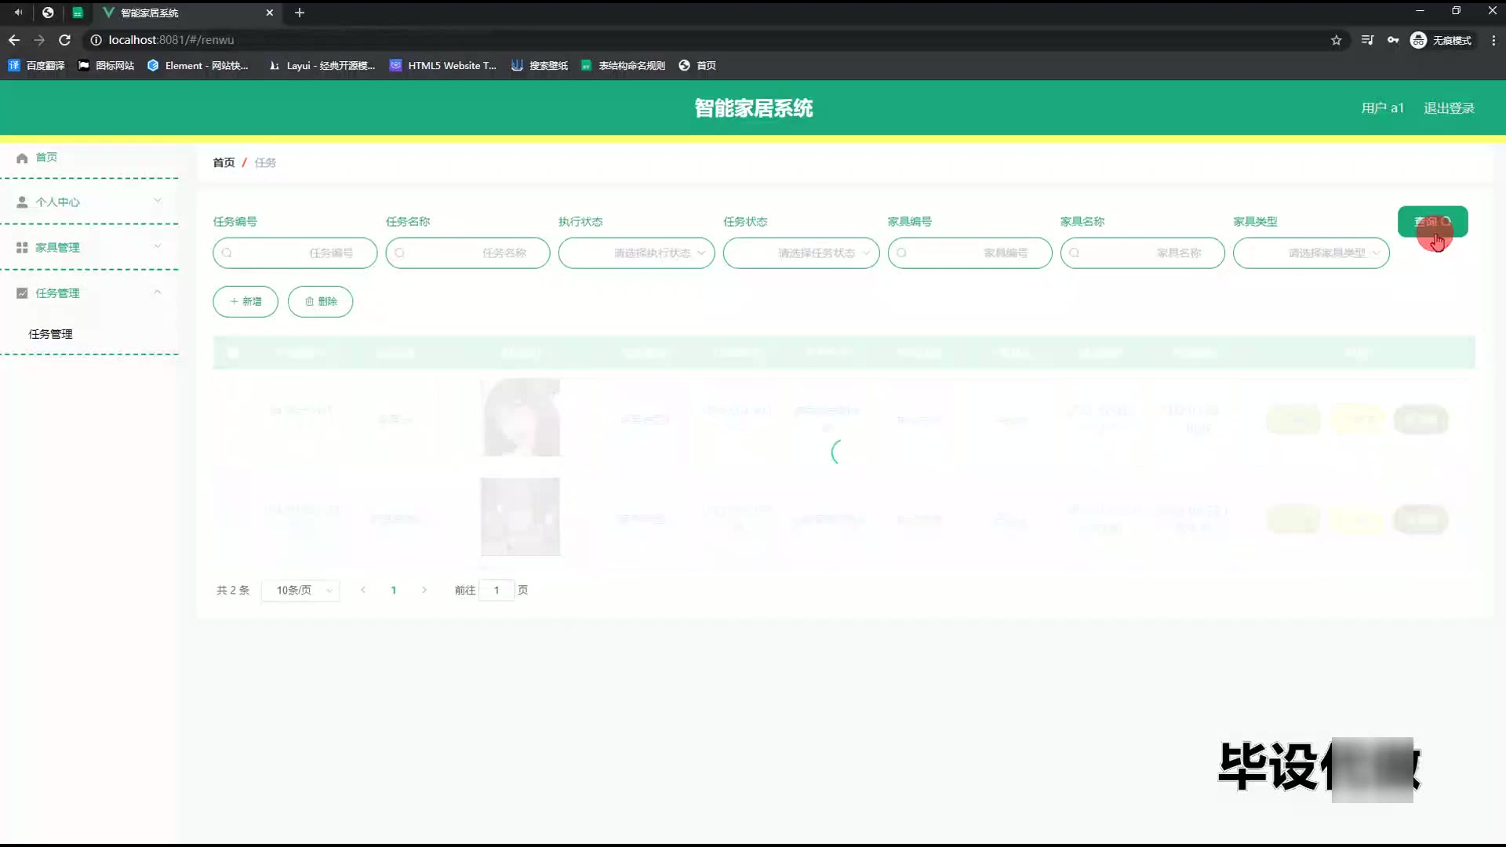Open 家具类型 dropdown selector
This screenshot has width=1506, height=847.
point(1311,253)
